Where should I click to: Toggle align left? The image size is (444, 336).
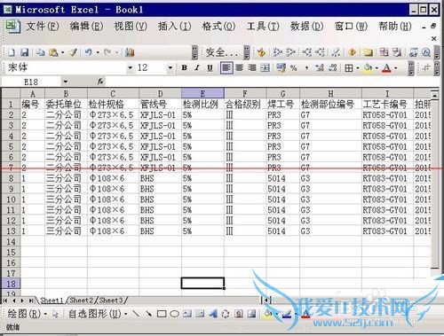coord(226,68)
